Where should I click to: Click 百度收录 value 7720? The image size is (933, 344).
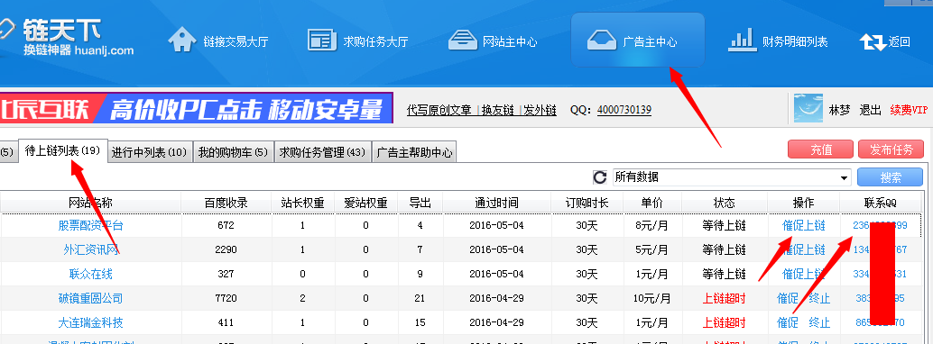(x=226, y=298)
